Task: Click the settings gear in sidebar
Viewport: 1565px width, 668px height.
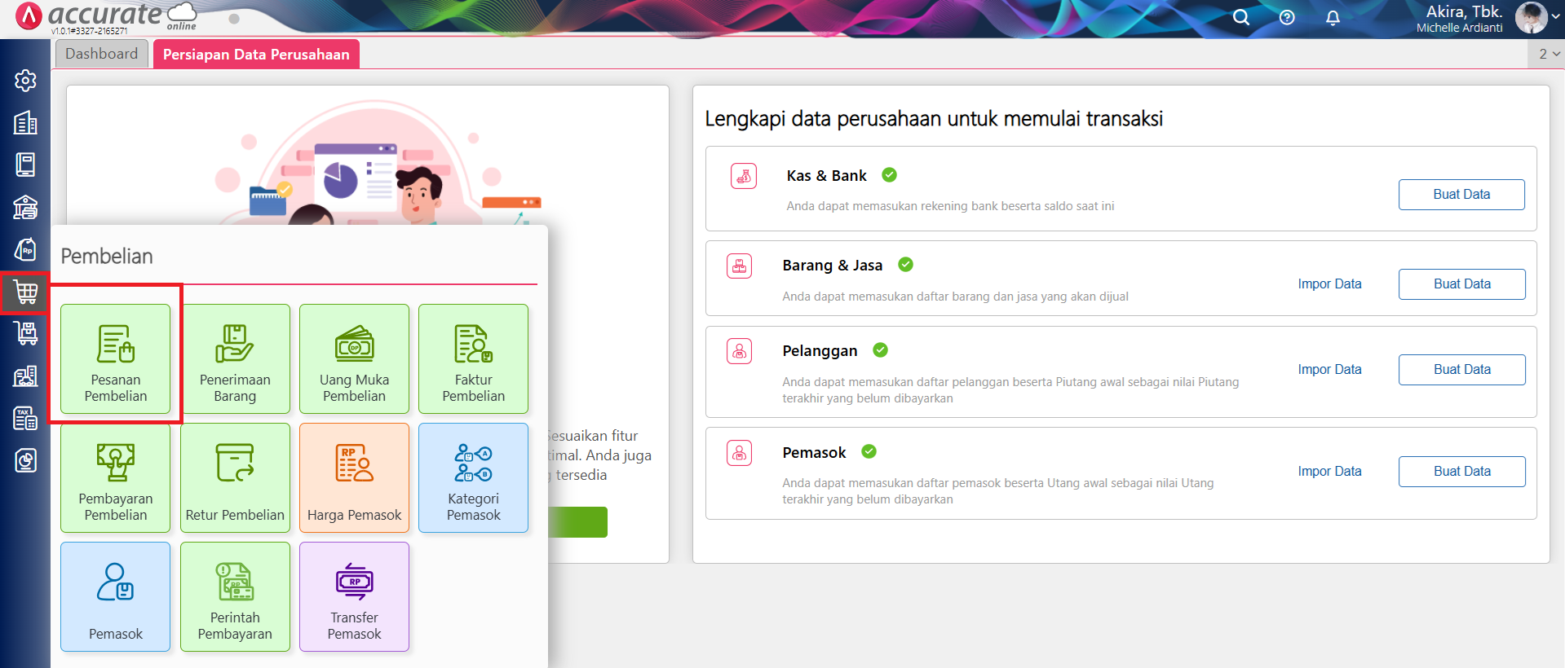Action: pyautogui.click(x=25, y=81)
